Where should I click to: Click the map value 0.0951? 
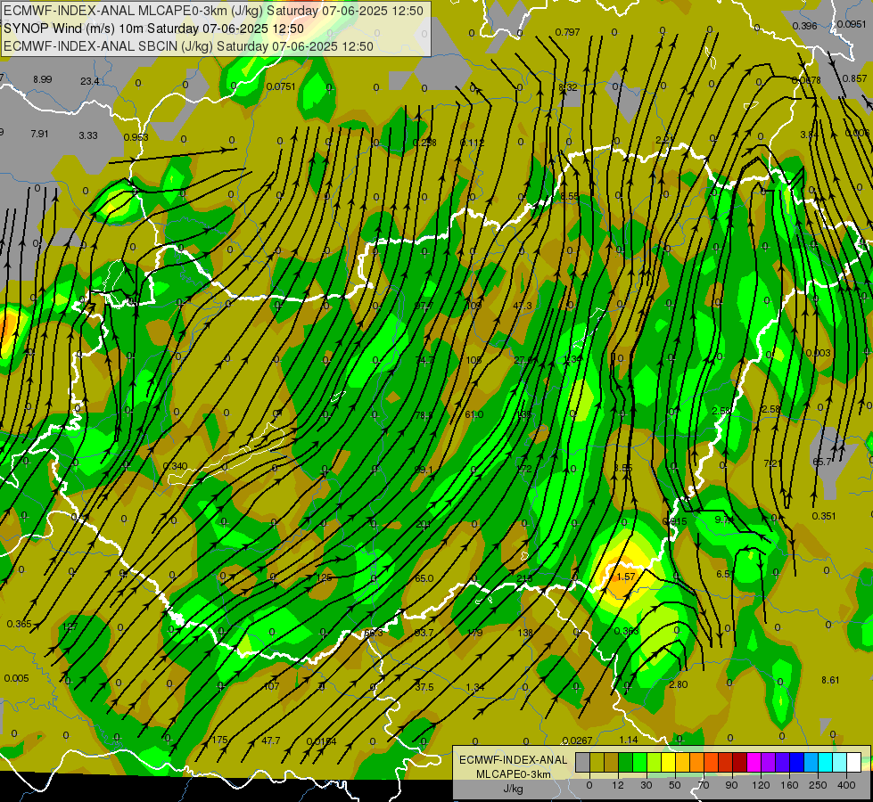coord(852,24)
